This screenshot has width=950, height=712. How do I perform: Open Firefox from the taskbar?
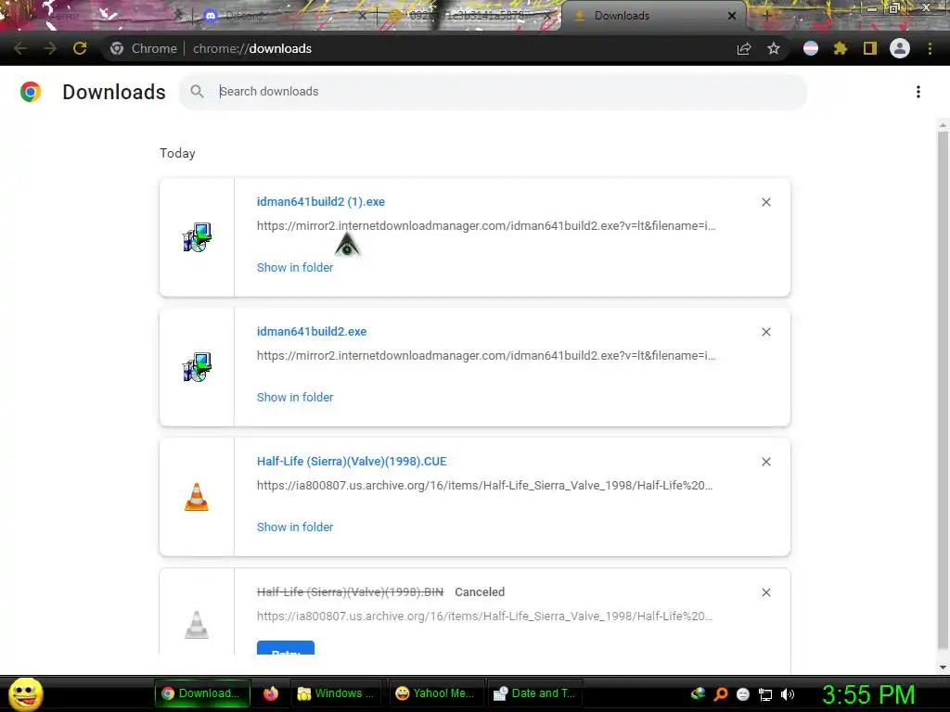[271, 693]
